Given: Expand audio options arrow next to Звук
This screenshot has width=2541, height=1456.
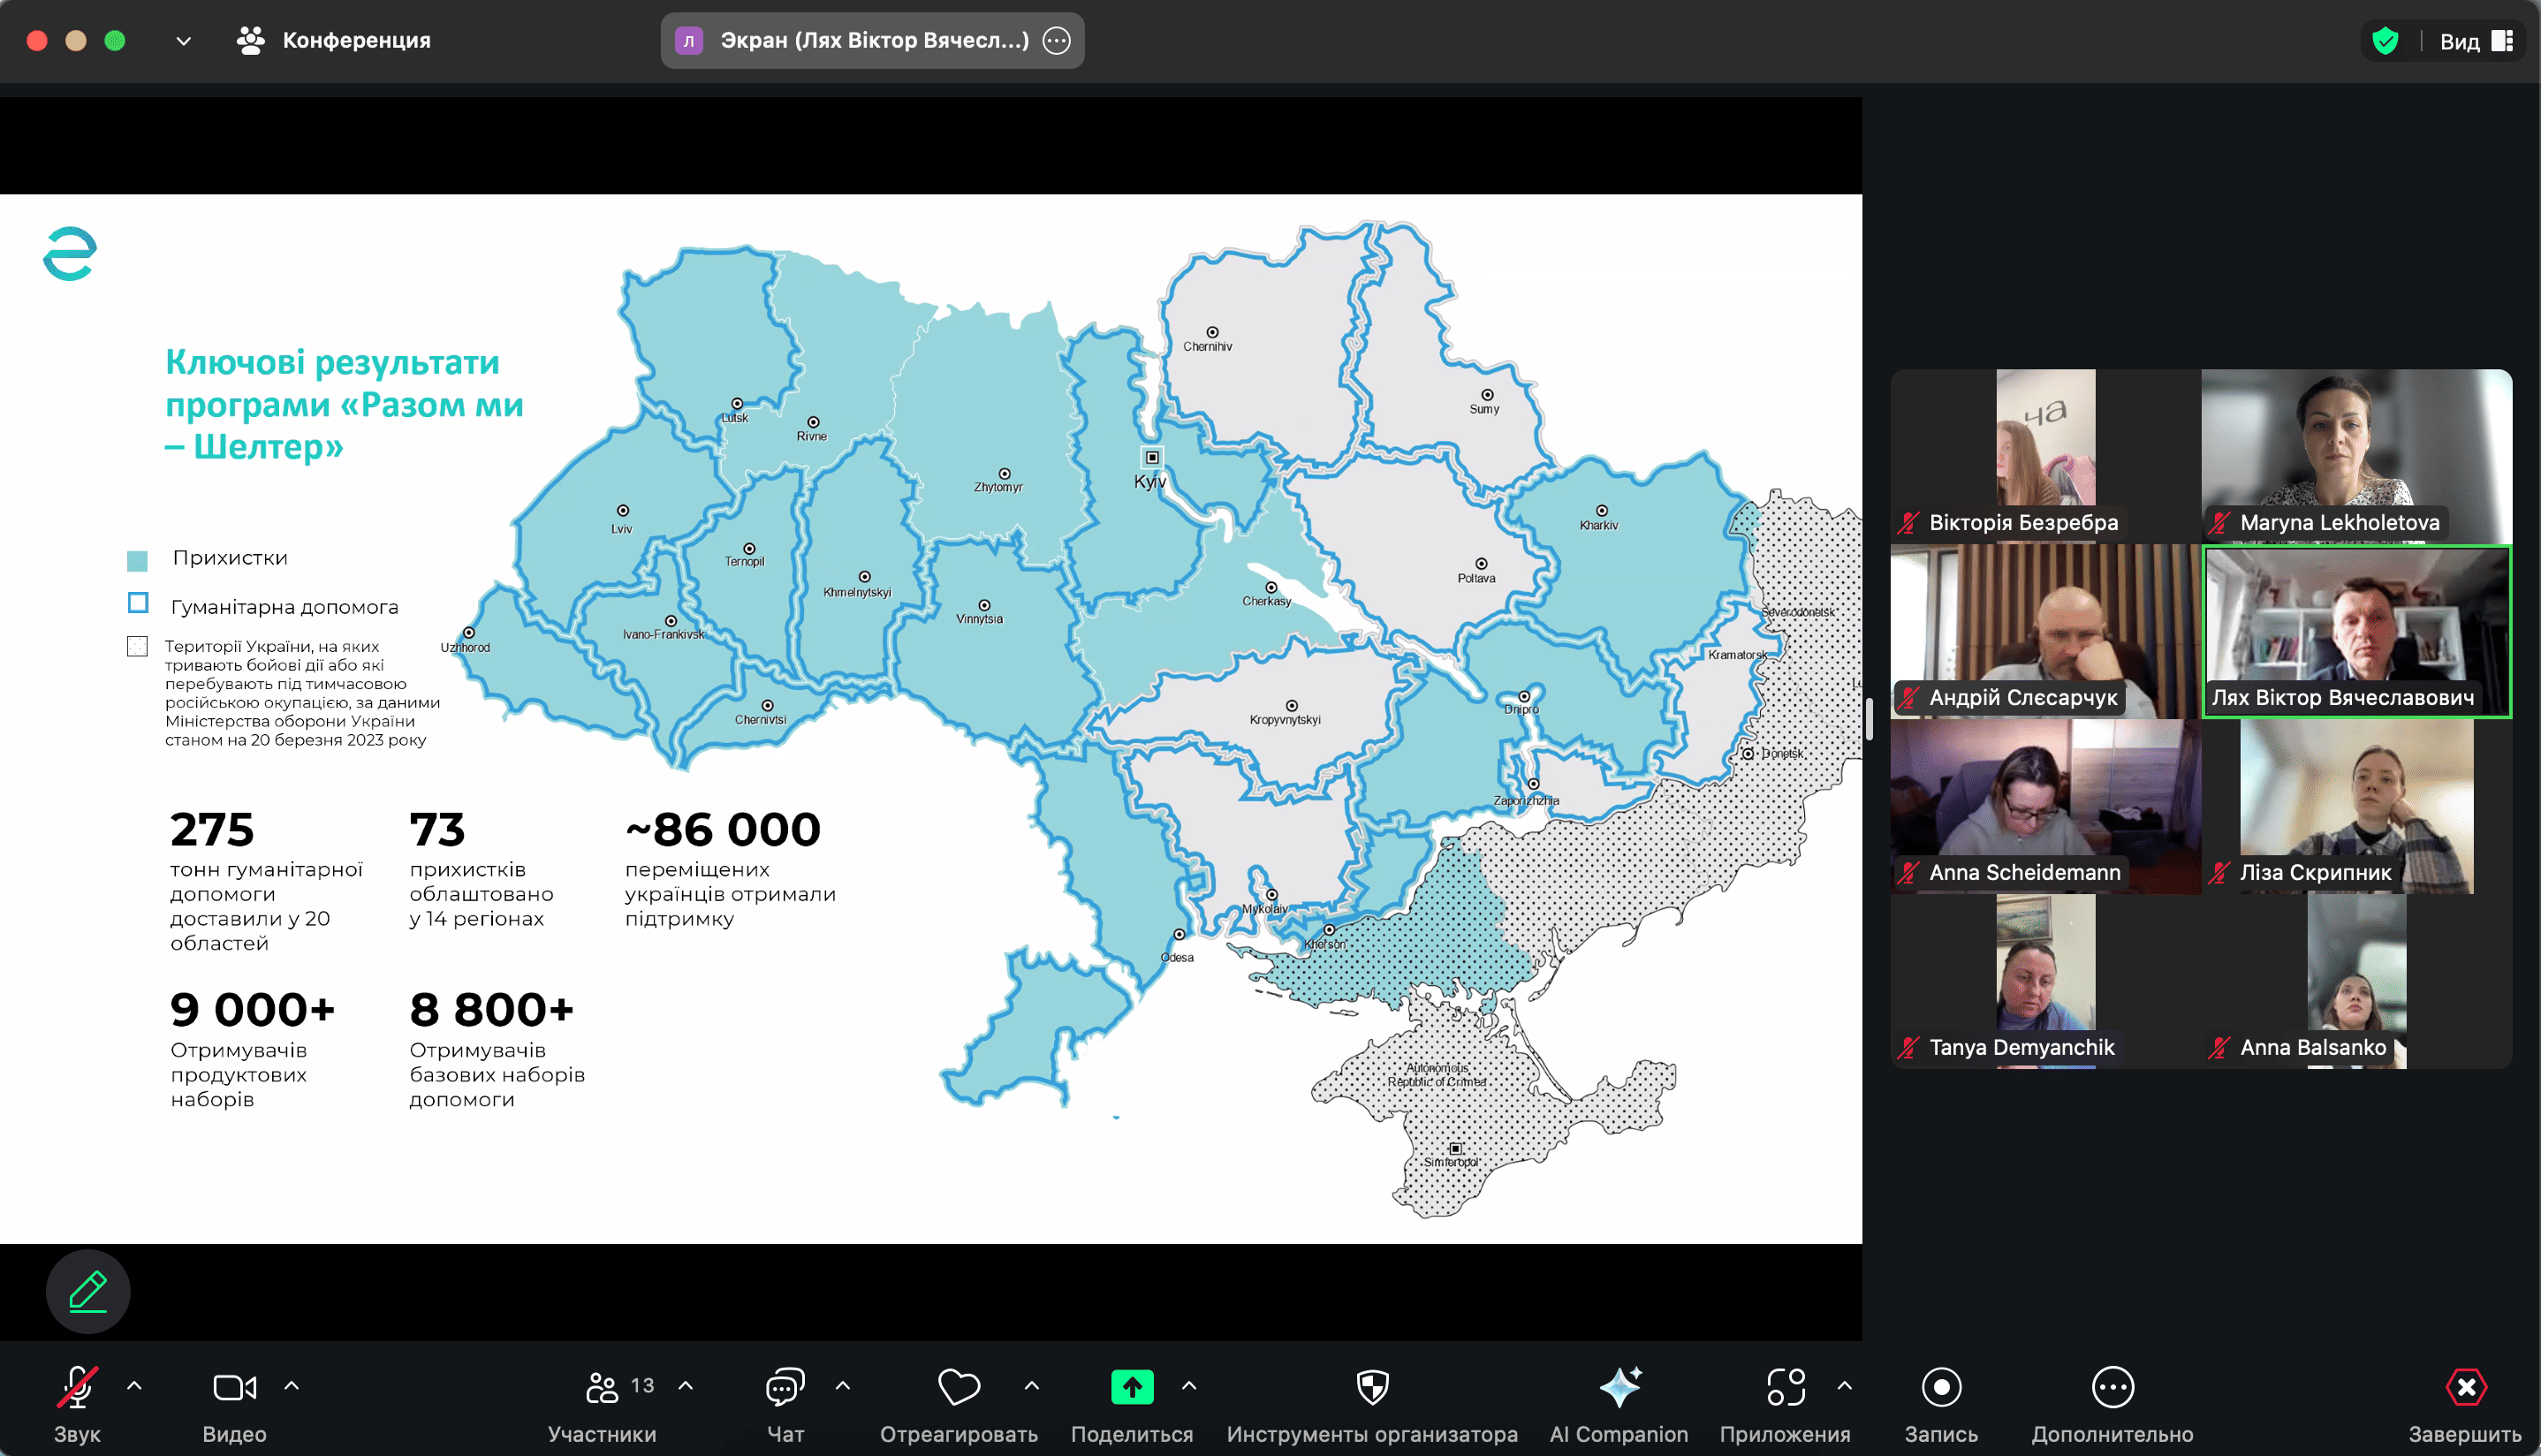Looking at the screenshot, I should [x=134, y=1385].
